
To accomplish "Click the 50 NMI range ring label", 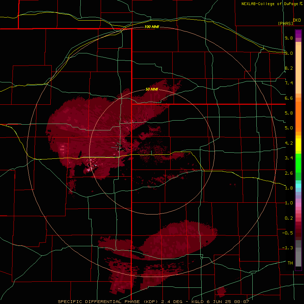I will pos(152,90).
